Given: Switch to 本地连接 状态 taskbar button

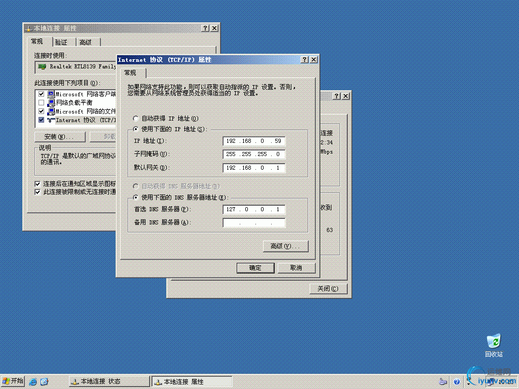Looking at the screenshot, I should point(109,381).
